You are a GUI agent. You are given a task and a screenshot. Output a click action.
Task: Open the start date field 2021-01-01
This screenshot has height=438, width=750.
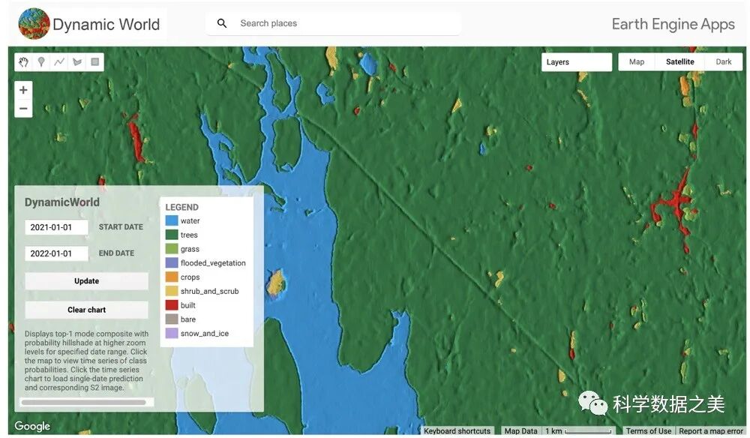pos(56,227)
